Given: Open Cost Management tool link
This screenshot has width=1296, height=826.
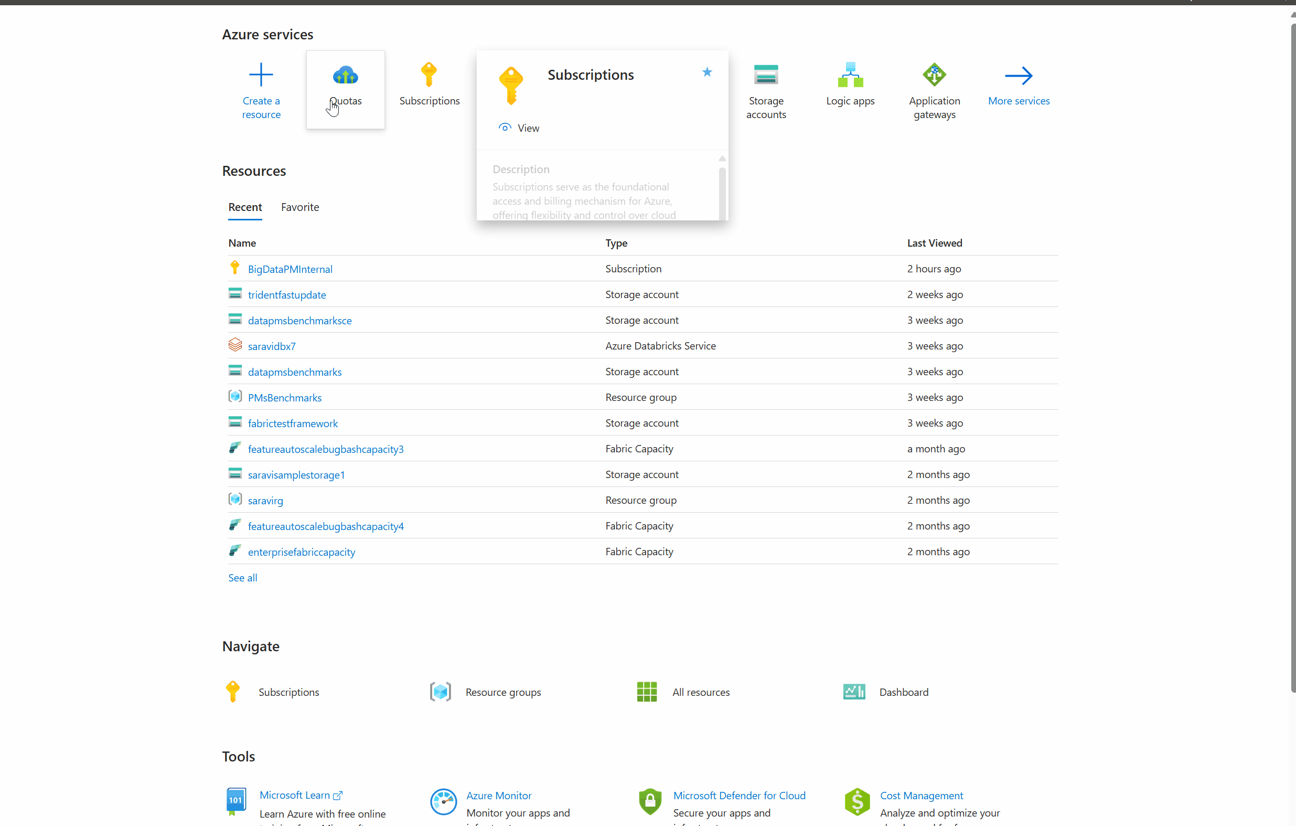Looking at the screenshot, I should click(x=921, y=796).
